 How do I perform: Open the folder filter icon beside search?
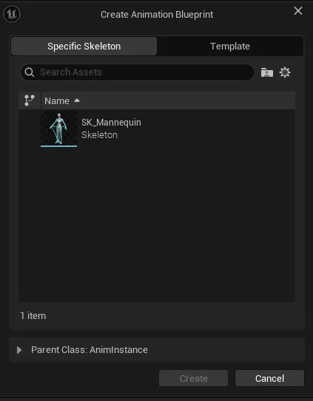coord(267,72)
